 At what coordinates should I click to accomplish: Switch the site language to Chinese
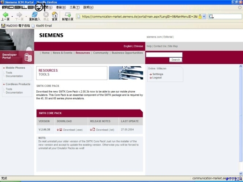138,46
